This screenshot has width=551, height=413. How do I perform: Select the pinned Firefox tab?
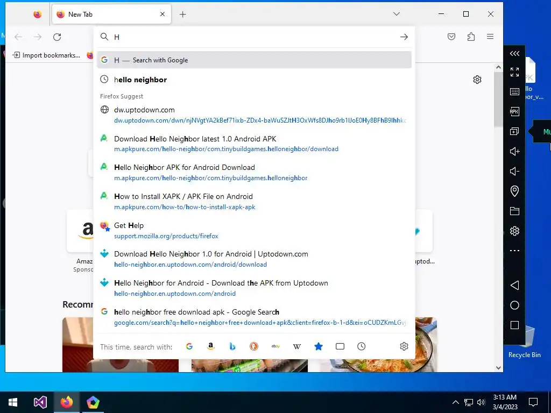[37, 15]
